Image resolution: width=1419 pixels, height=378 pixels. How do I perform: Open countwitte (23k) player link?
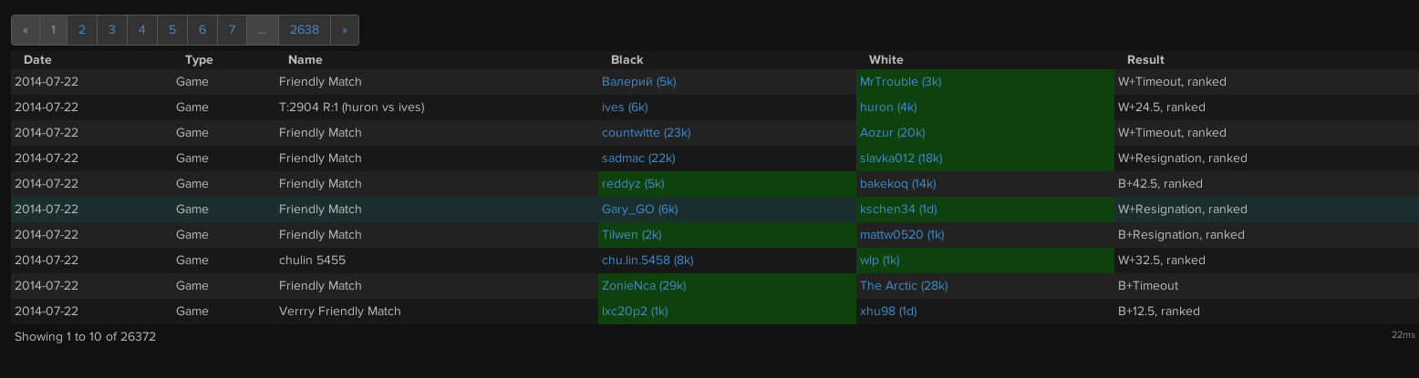(647, 133)
